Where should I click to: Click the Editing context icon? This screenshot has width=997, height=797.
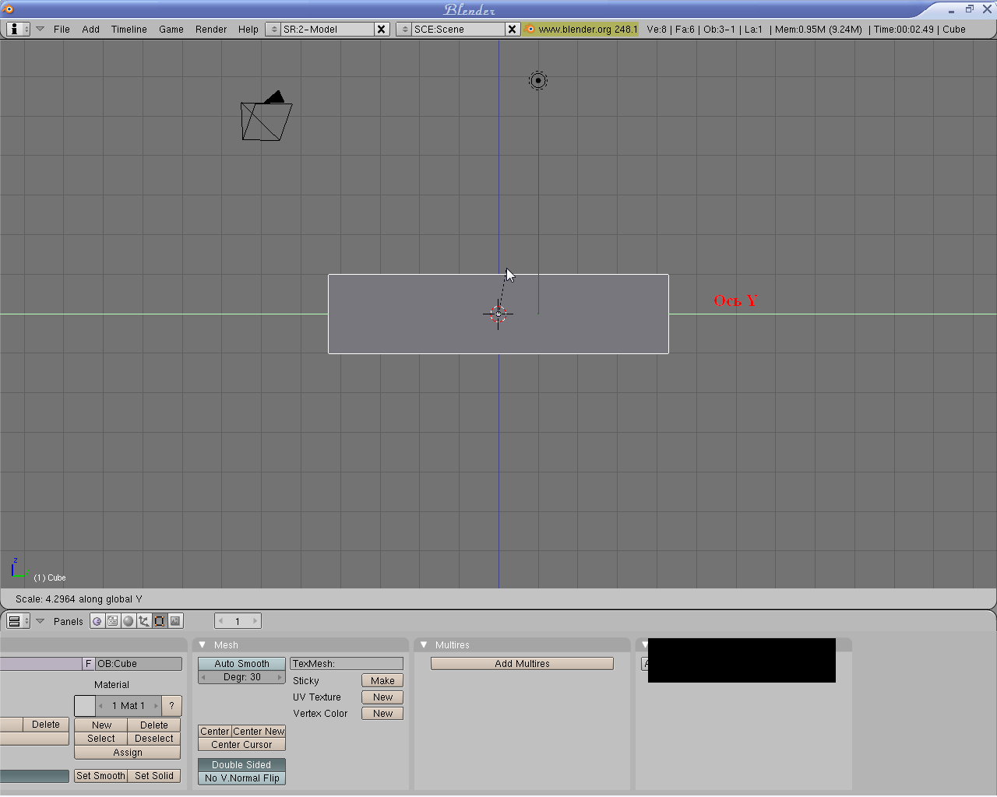point(160,621)
